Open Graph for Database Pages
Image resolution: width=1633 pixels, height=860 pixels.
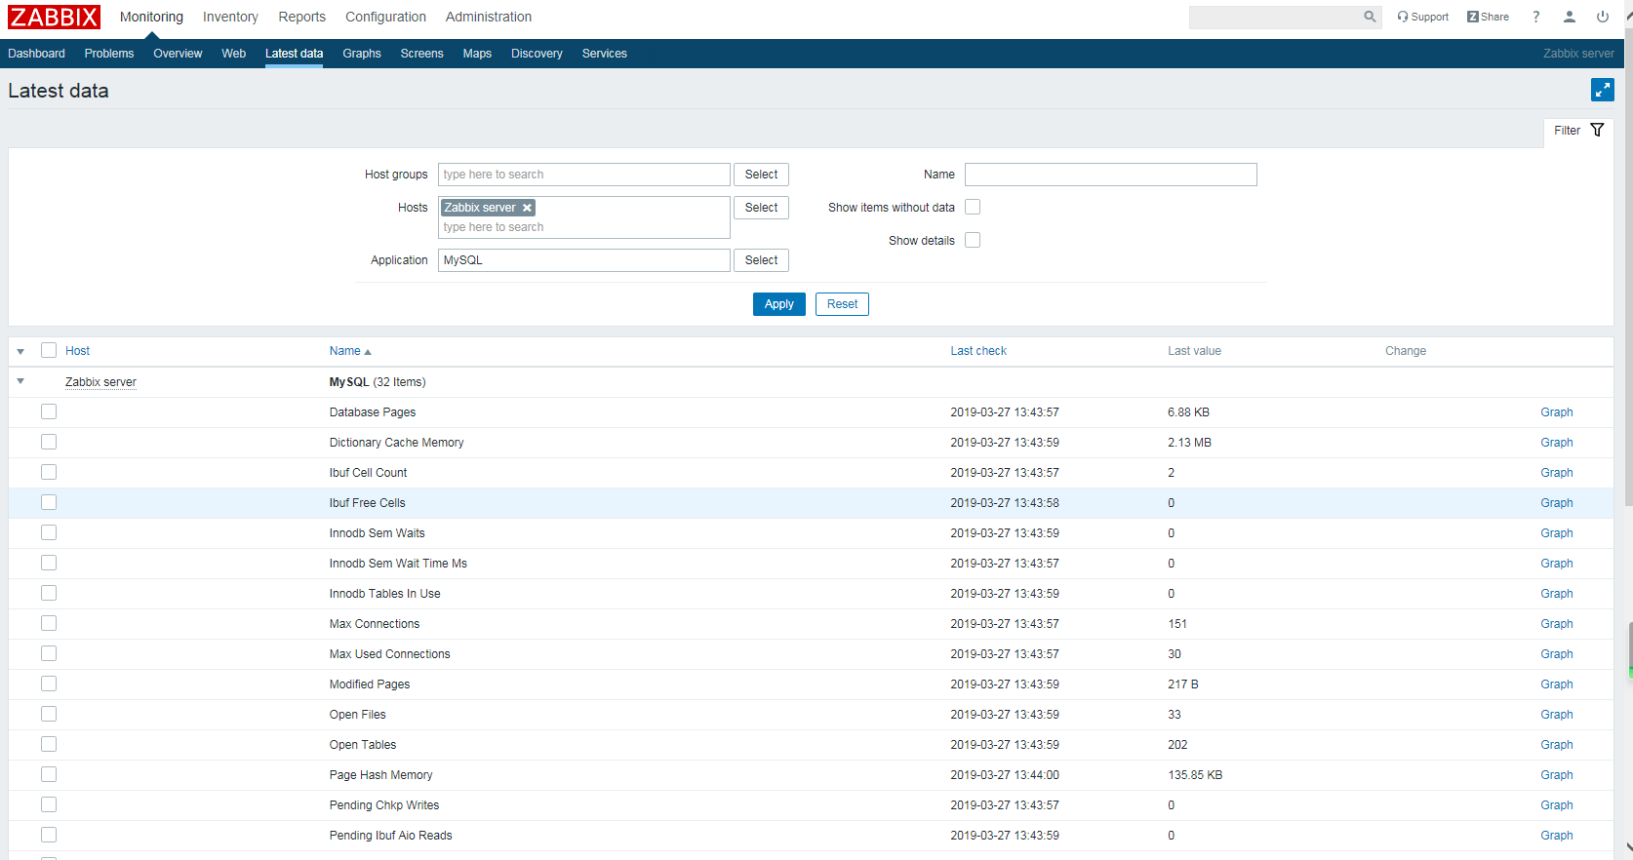pos(1557,412)
